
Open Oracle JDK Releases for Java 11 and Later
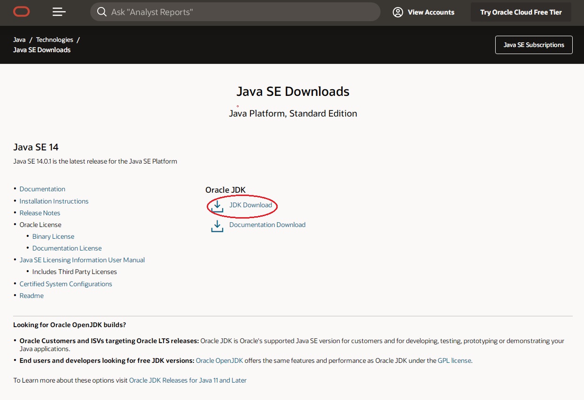coord(188,380)
